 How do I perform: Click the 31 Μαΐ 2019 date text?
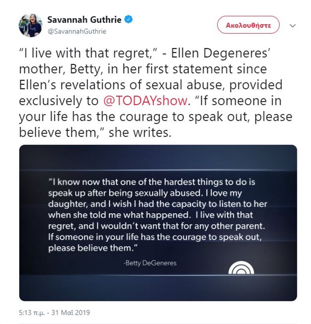(x=73, y=313)
